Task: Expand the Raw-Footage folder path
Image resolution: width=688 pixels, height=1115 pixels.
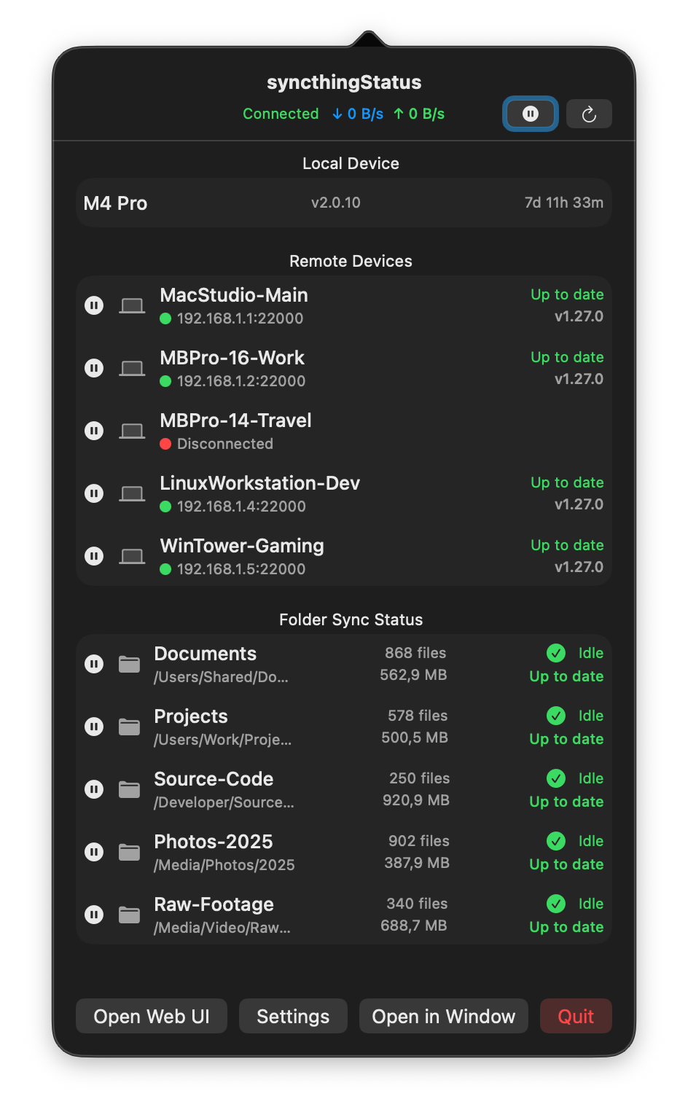Action: point(221,928)
